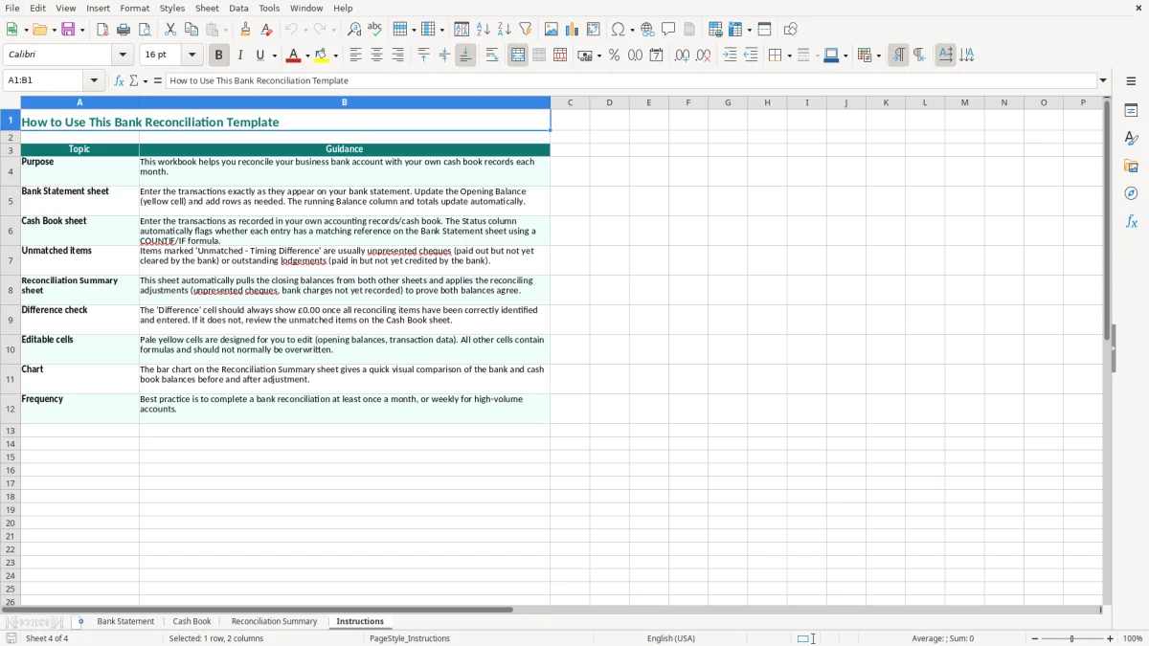The width and height of the screenshot is (1149, 646).
Task: Open background color dropdown arrow
Action: click(335, 56)
